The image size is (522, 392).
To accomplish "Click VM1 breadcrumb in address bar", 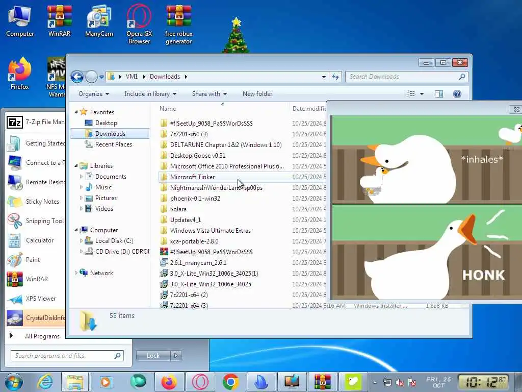I will point(132,77).
